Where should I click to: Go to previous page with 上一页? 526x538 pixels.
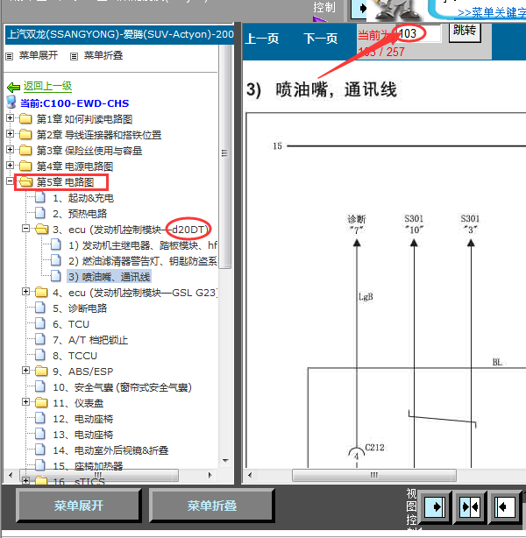[x=262, y=39]
